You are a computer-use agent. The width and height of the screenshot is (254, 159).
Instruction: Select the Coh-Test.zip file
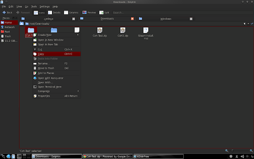100,32
